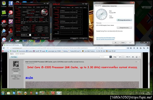The width and height of the screenshot is (153, 100).
Task: Open the Ashampoo Burning Studio desktop shortcut
Action: tap(4, 32)
